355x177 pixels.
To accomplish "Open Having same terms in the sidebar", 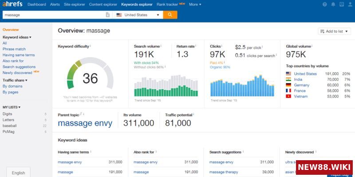I will [x=19, y=55].
